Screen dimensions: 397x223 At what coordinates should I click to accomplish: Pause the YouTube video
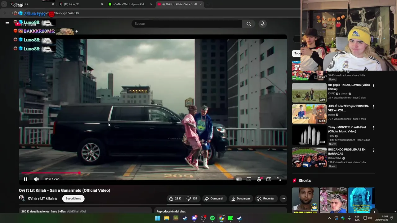[x=26, y=179]
